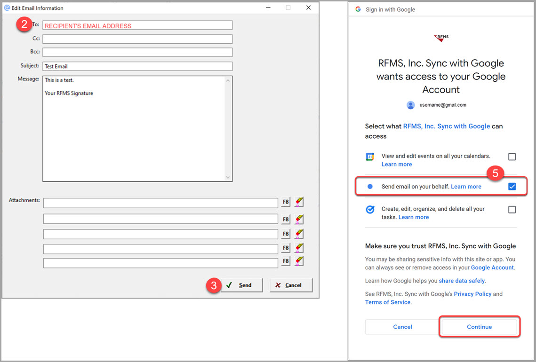Click into the recipient To field
Screen dimensions: 536x362
click(137, 25)
